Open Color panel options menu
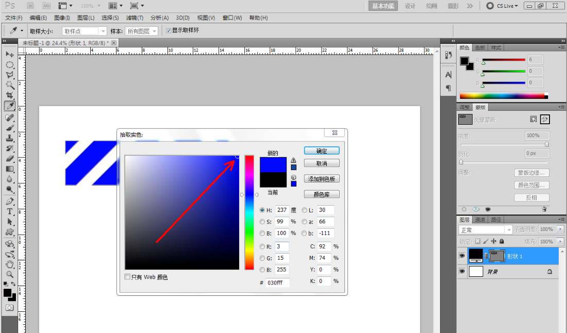Image resolution: width=567 pixels, height=333 pixels. click(x=561, y=47)
